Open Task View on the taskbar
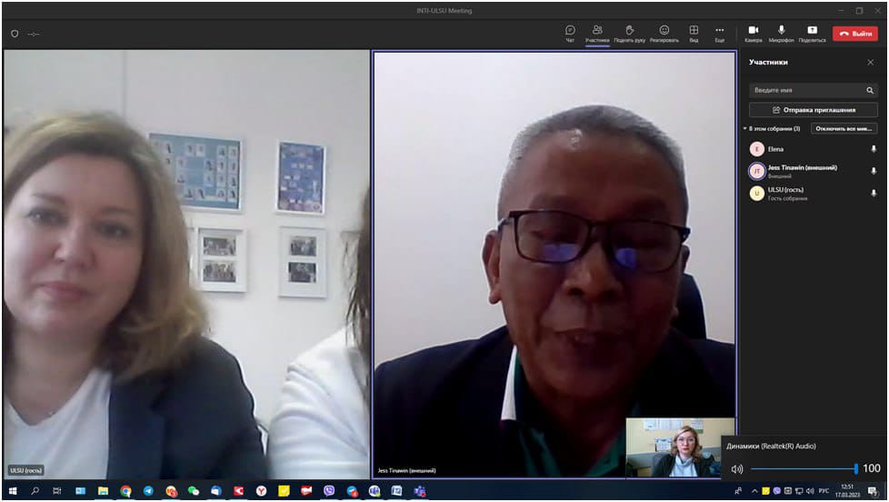889x502 pixels. click(57, 491)
